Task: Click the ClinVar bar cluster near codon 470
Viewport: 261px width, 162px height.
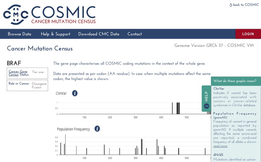Action: [178, 108]
